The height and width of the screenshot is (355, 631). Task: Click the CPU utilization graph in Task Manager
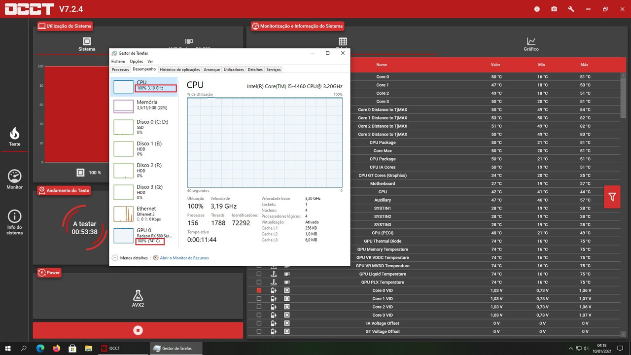[265, 142]
